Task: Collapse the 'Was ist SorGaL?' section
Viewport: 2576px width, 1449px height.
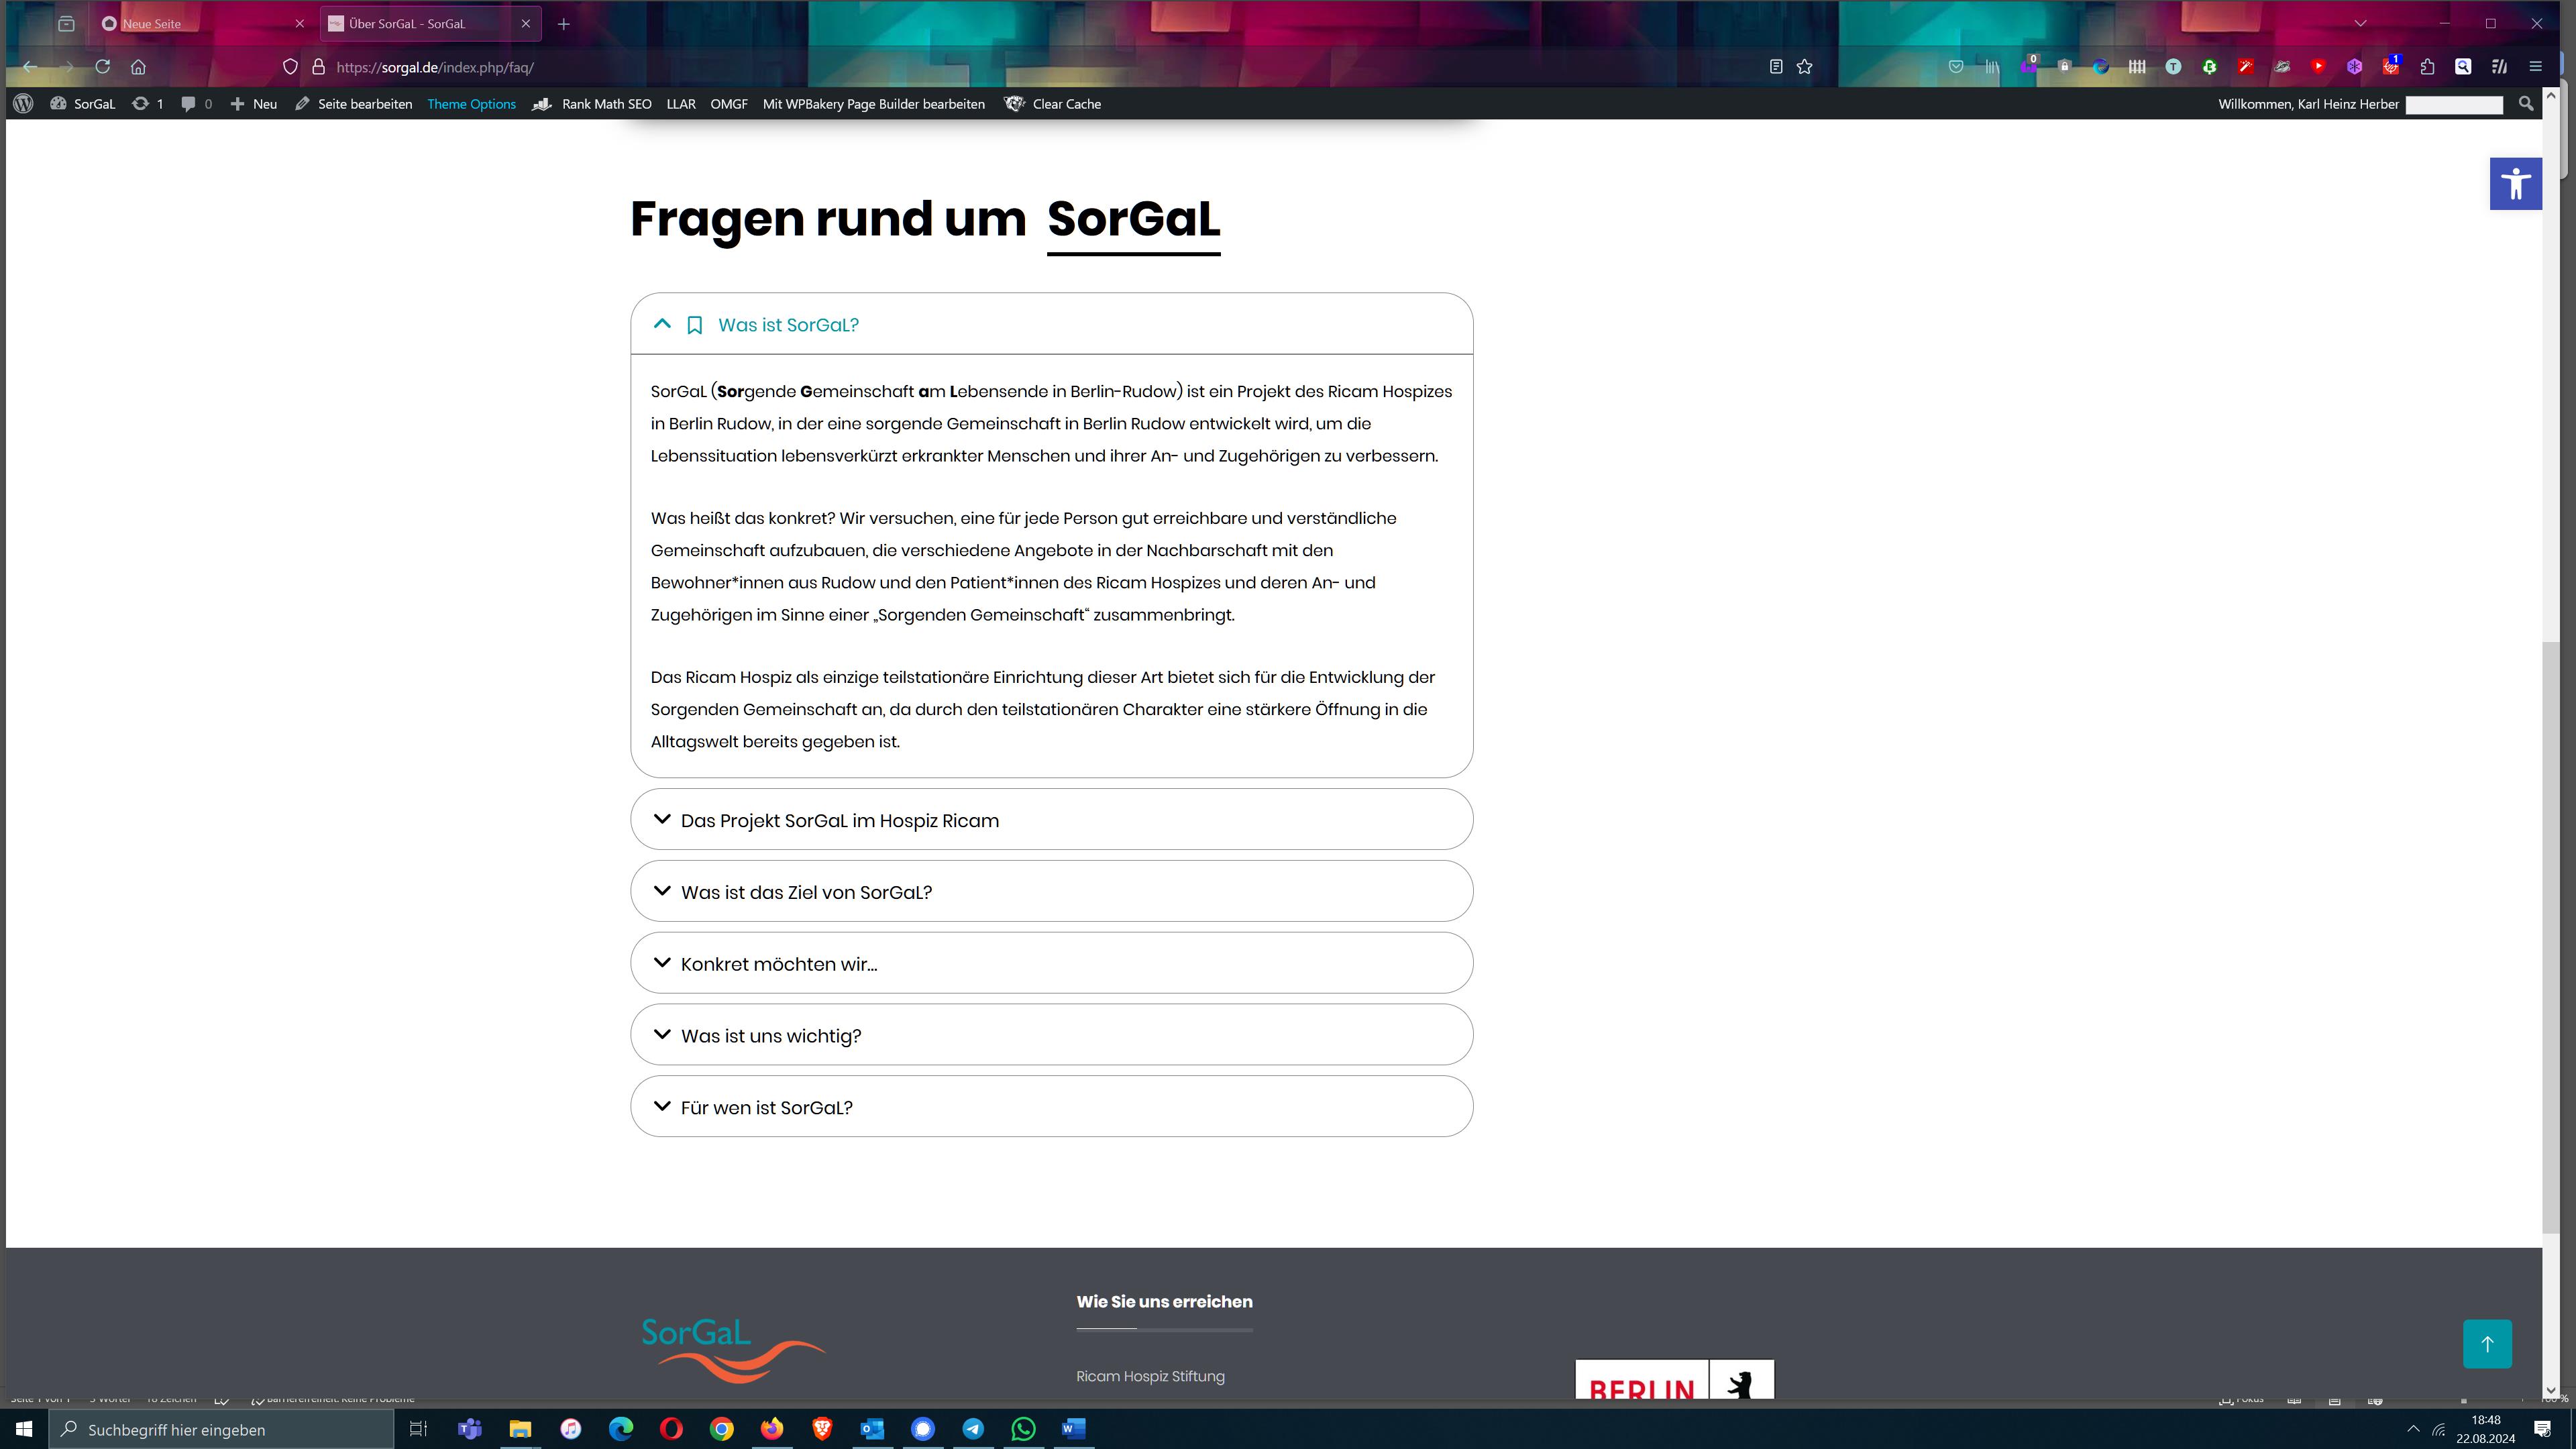Action: click(788, 325)
